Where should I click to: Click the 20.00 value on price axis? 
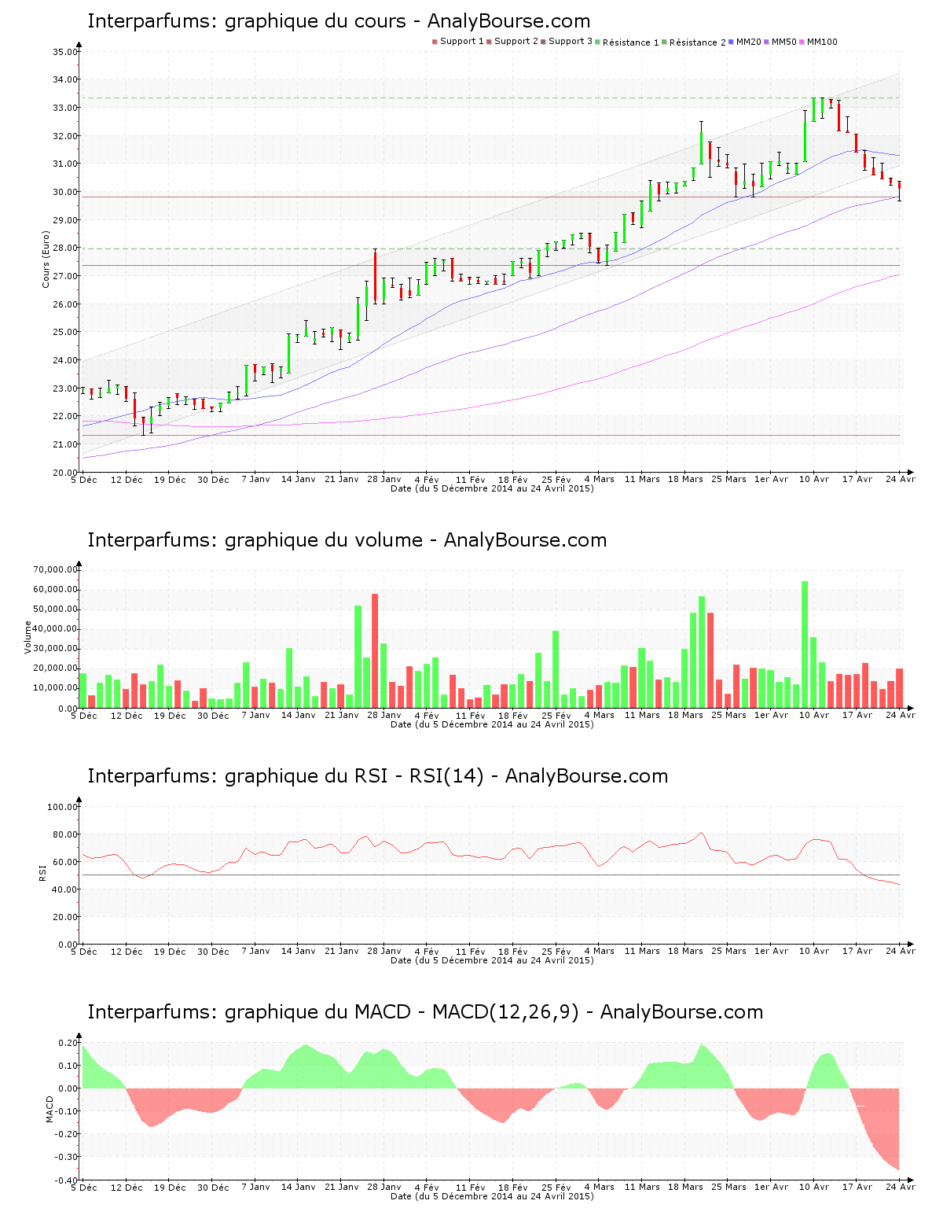click(x=65, y=473)
